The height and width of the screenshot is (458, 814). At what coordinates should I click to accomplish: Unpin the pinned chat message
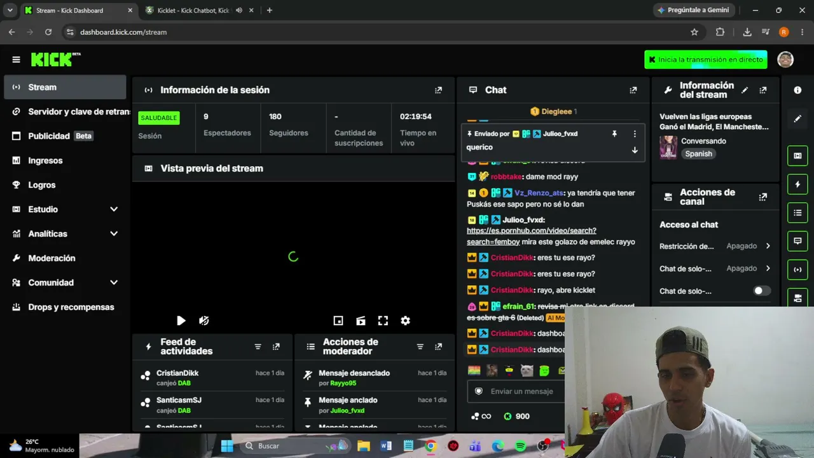pos(614,134)
